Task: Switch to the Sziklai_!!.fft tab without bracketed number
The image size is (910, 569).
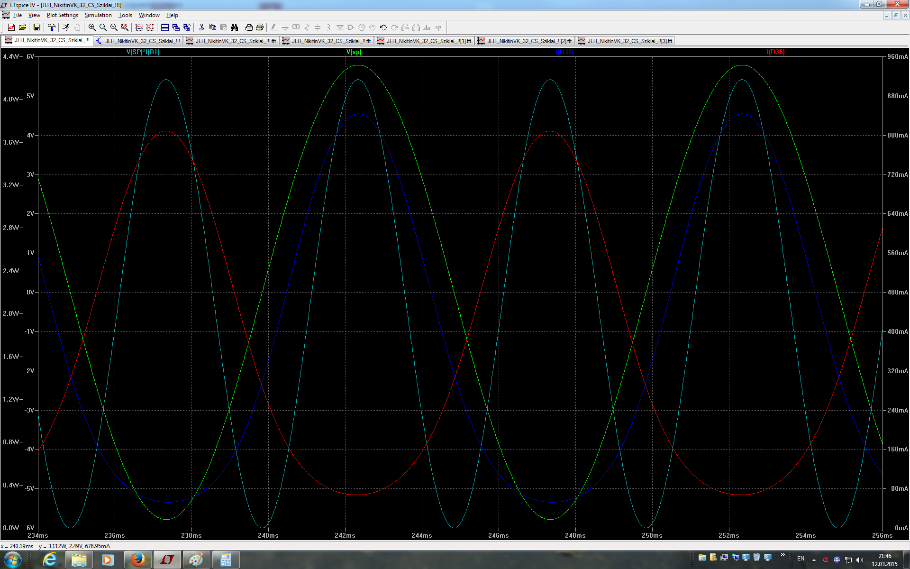Action: pyautogui.click(x=327, y=41)
